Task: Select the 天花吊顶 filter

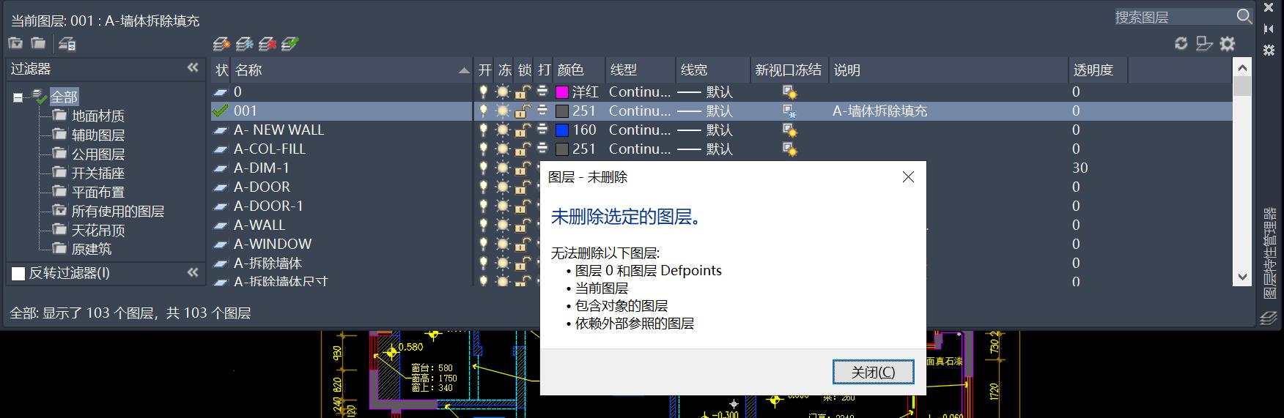Action: tap(97, 230)
